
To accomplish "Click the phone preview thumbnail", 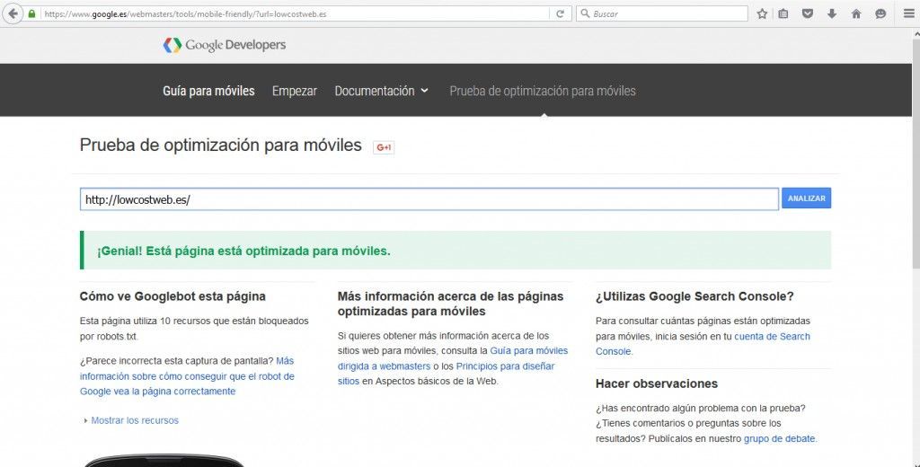I will 164,460.
